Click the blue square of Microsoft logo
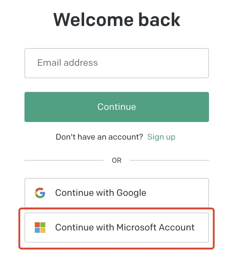The height and width of the screenshot is (278, 249). (37, 230)
